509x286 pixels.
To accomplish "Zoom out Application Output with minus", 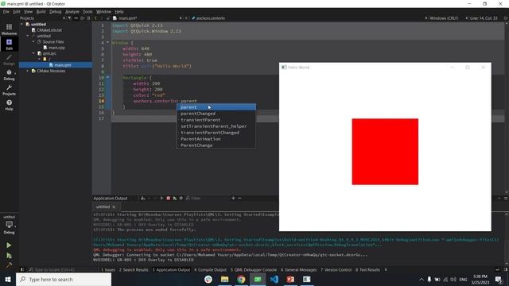I will 239,198.
